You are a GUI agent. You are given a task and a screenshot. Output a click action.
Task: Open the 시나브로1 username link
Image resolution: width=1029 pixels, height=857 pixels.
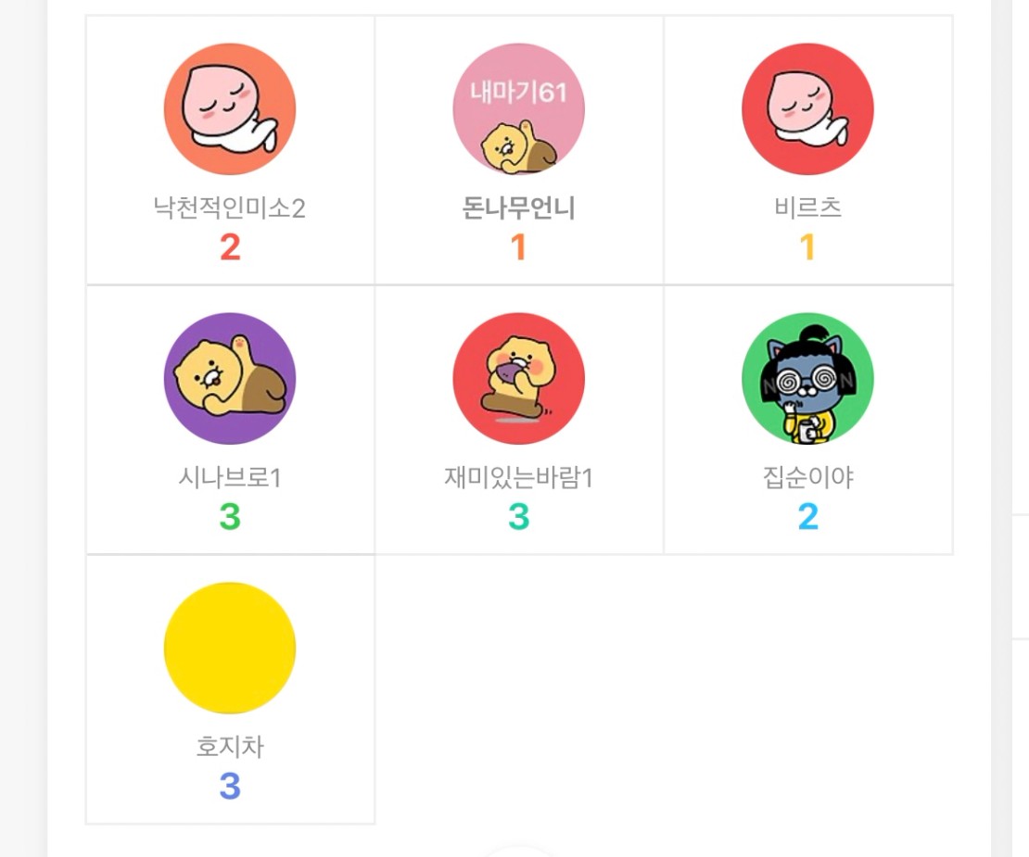230,478
